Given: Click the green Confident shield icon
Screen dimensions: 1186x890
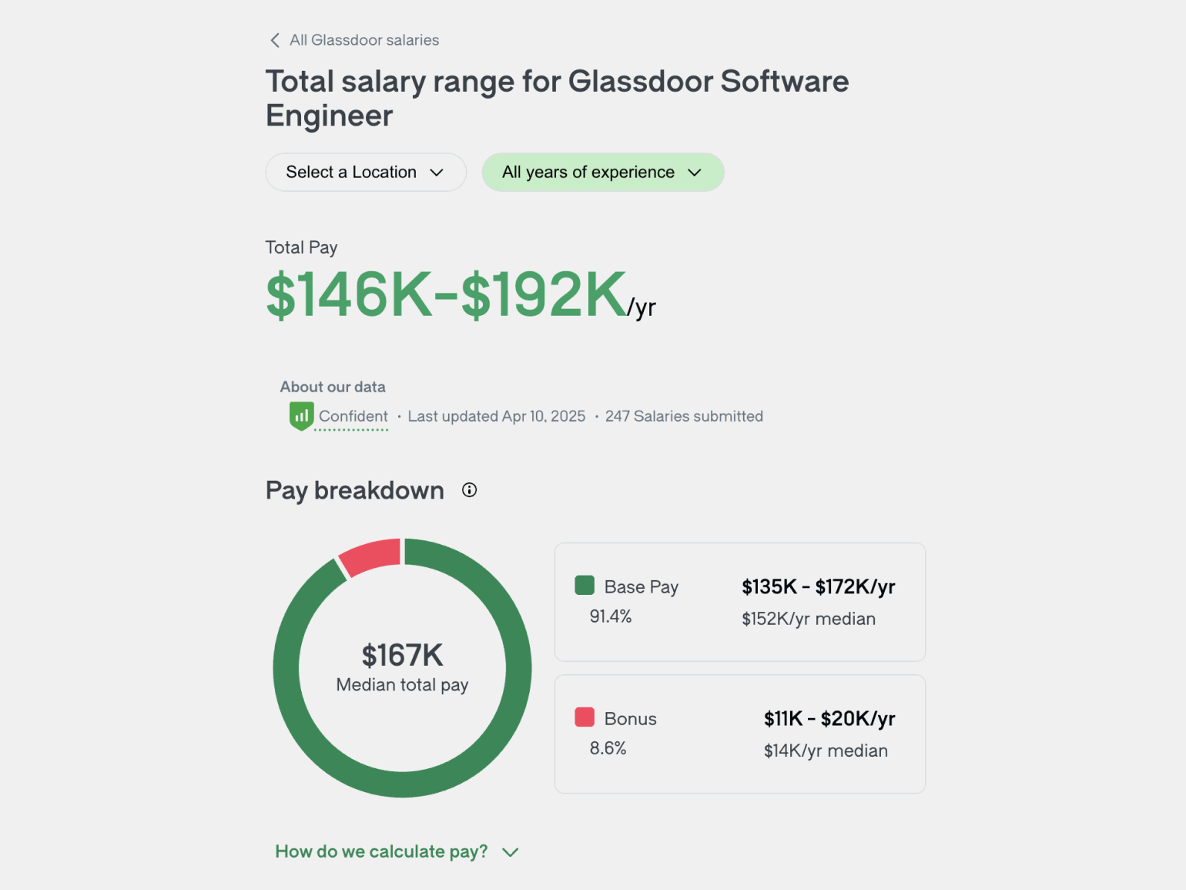Looking at the screenshot, I should (301, 416).
